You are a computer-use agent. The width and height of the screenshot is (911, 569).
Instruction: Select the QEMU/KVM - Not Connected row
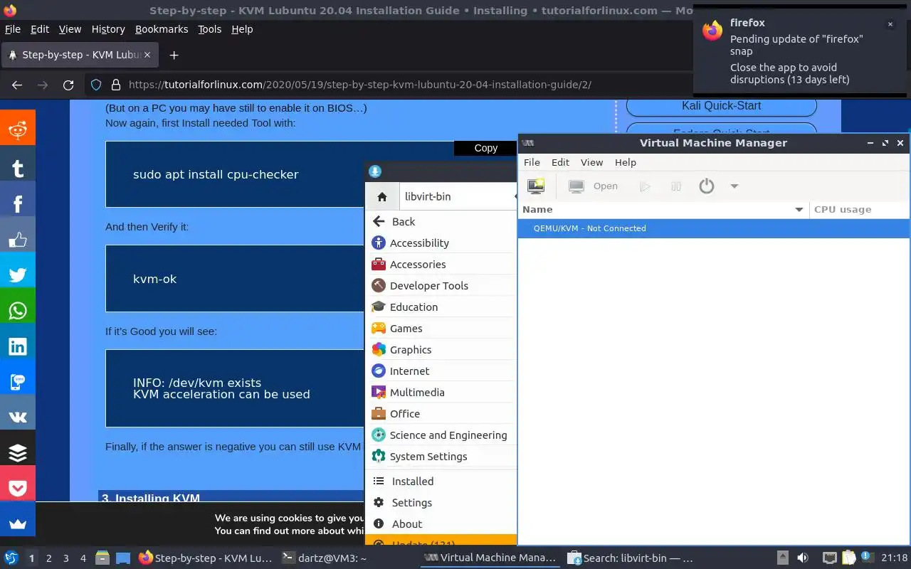pos(714,228)
